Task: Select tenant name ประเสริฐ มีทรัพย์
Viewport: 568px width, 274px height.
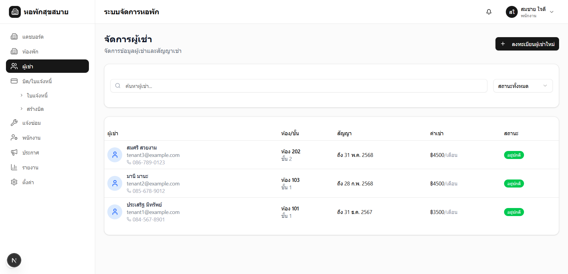Action: pyautogui.click(x=144, y=205)
